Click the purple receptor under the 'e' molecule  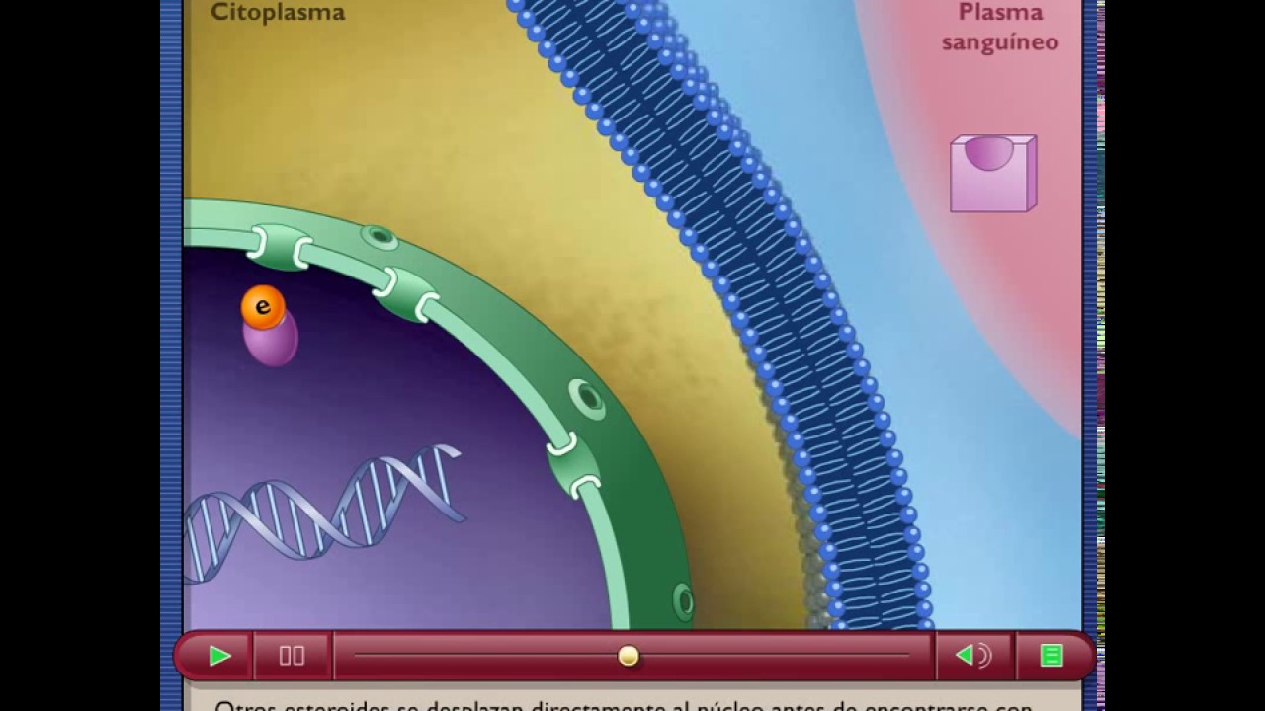pos(272,340)
